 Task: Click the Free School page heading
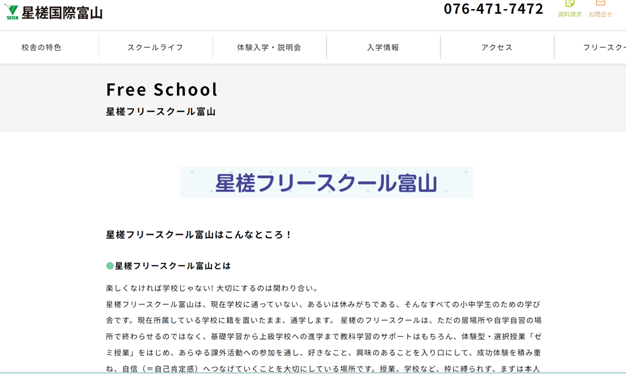pos(162,90)
